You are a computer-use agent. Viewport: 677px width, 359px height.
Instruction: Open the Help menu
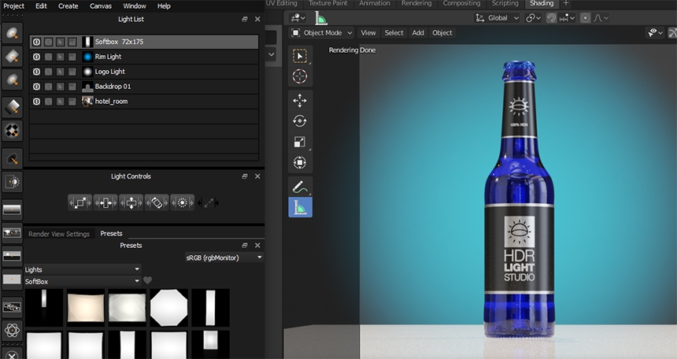(x=164, y=6)
